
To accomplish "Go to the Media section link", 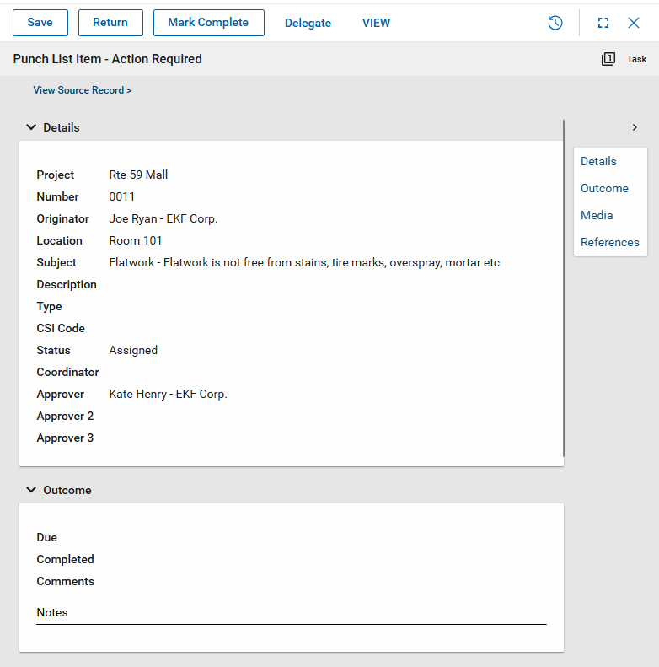I will (x=597, y=215).
